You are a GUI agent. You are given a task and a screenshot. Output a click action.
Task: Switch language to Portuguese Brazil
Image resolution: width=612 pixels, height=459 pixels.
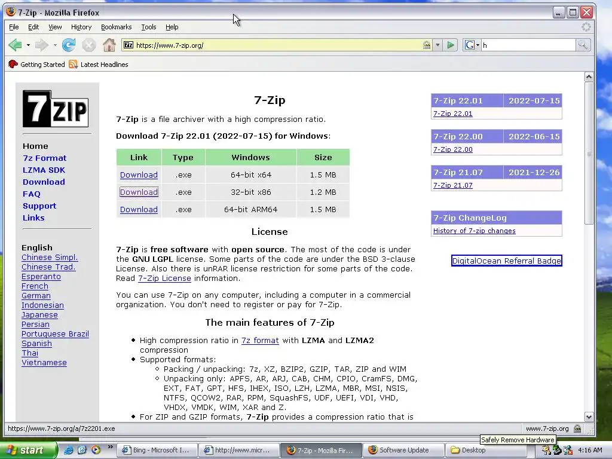(55, 334)
